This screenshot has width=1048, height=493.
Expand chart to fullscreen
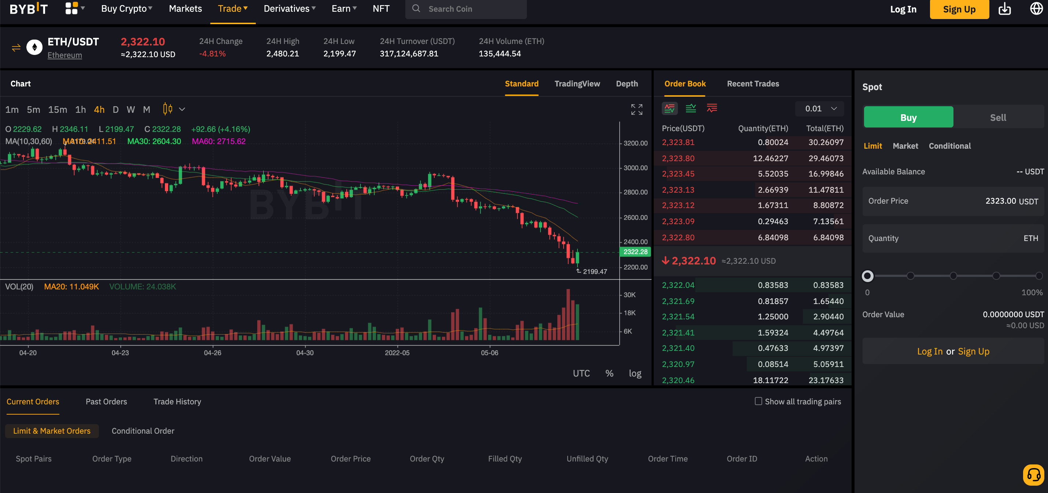point(637,109)
